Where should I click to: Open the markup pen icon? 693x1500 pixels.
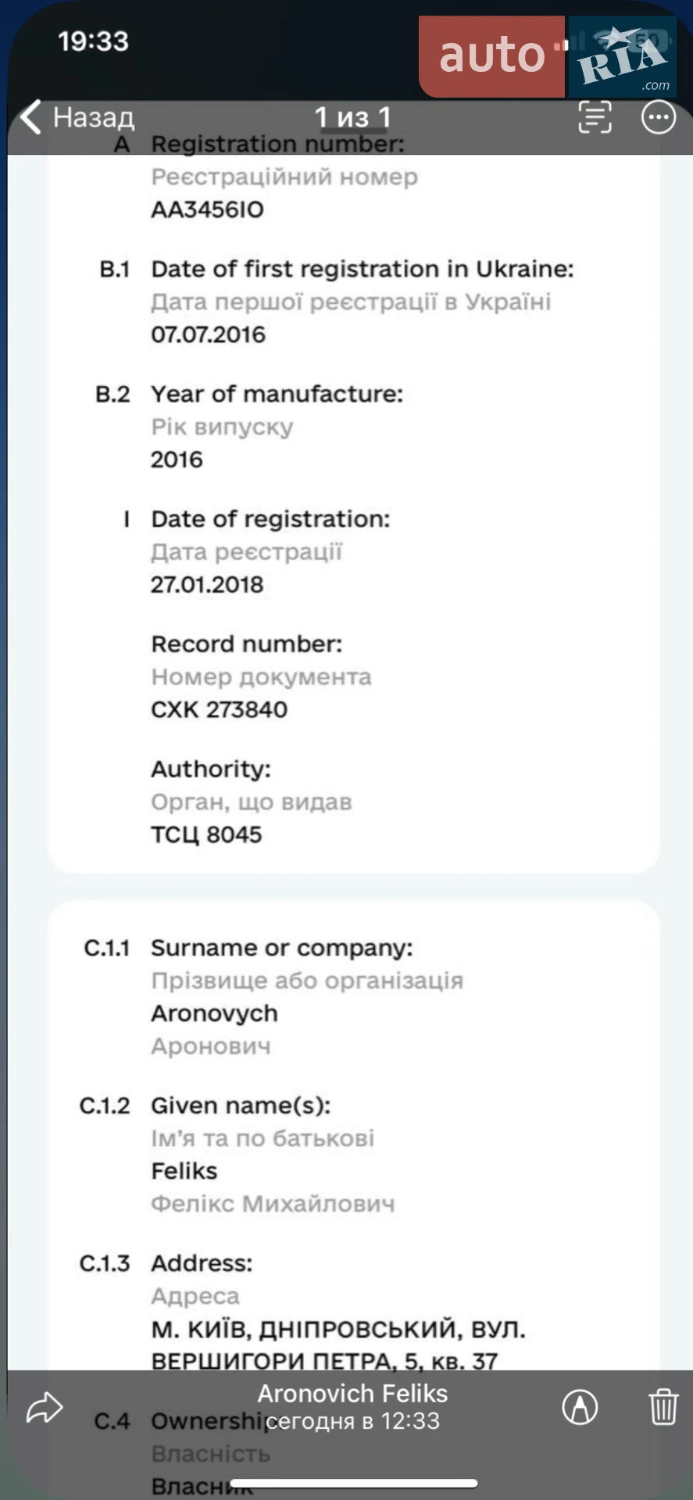click(x=580, y=1407)
